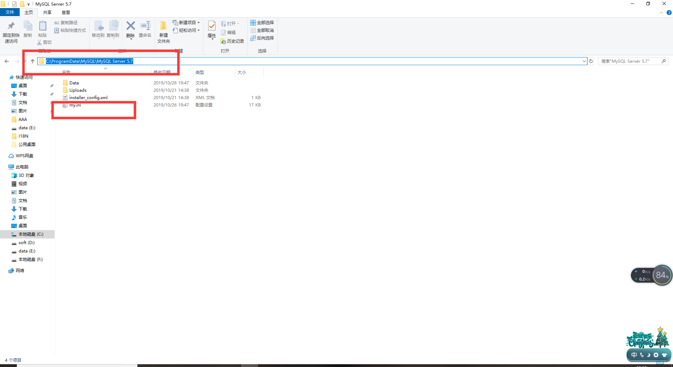This screenshot has width=673, height=367.
Task: Click the 复制 copy icon in ribbon
Action: (x=28, y=26)
